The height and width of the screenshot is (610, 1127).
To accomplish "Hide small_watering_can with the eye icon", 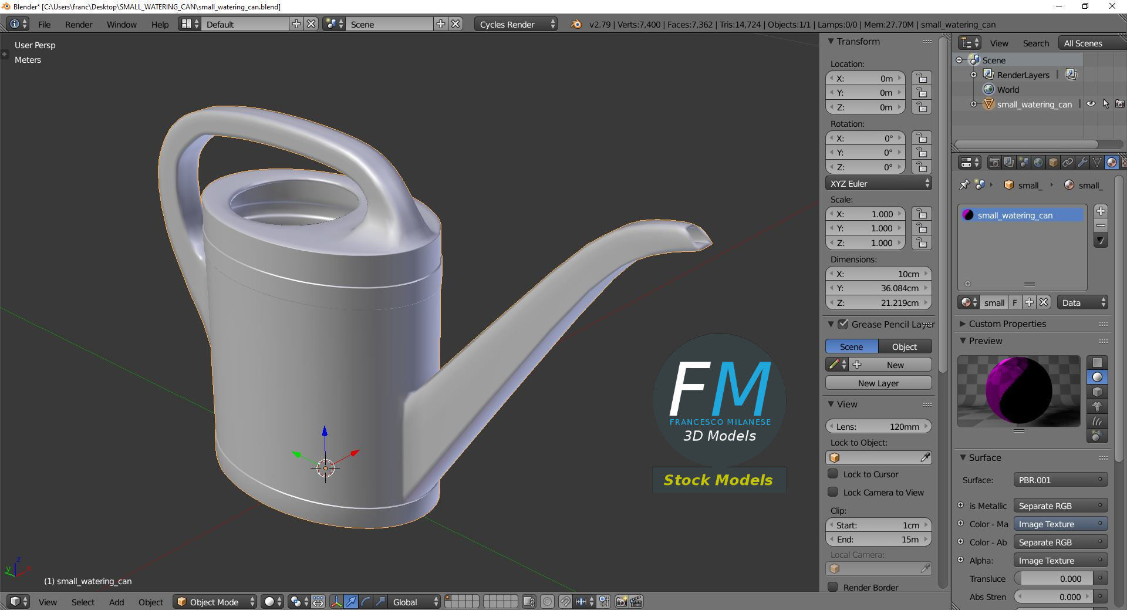I will point(1091,104).
